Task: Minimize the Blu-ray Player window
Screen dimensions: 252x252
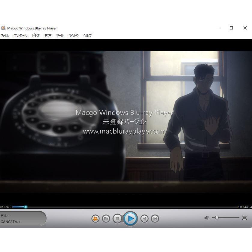Action: 218,28
